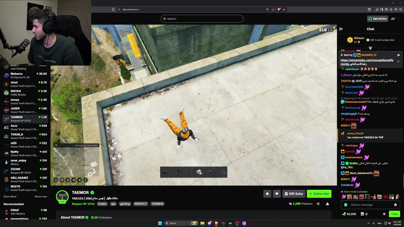Bookmark page via address bar icon
The height and width of the screenshot is (227, 404).
click(113, 9)
